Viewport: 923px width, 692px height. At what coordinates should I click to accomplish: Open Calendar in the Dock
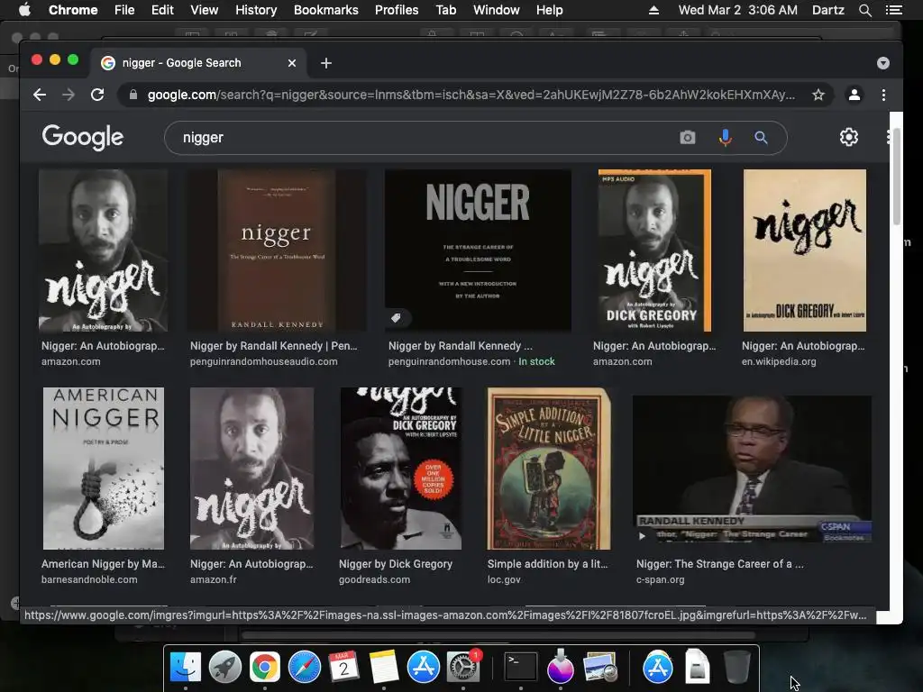pos(343,667)
